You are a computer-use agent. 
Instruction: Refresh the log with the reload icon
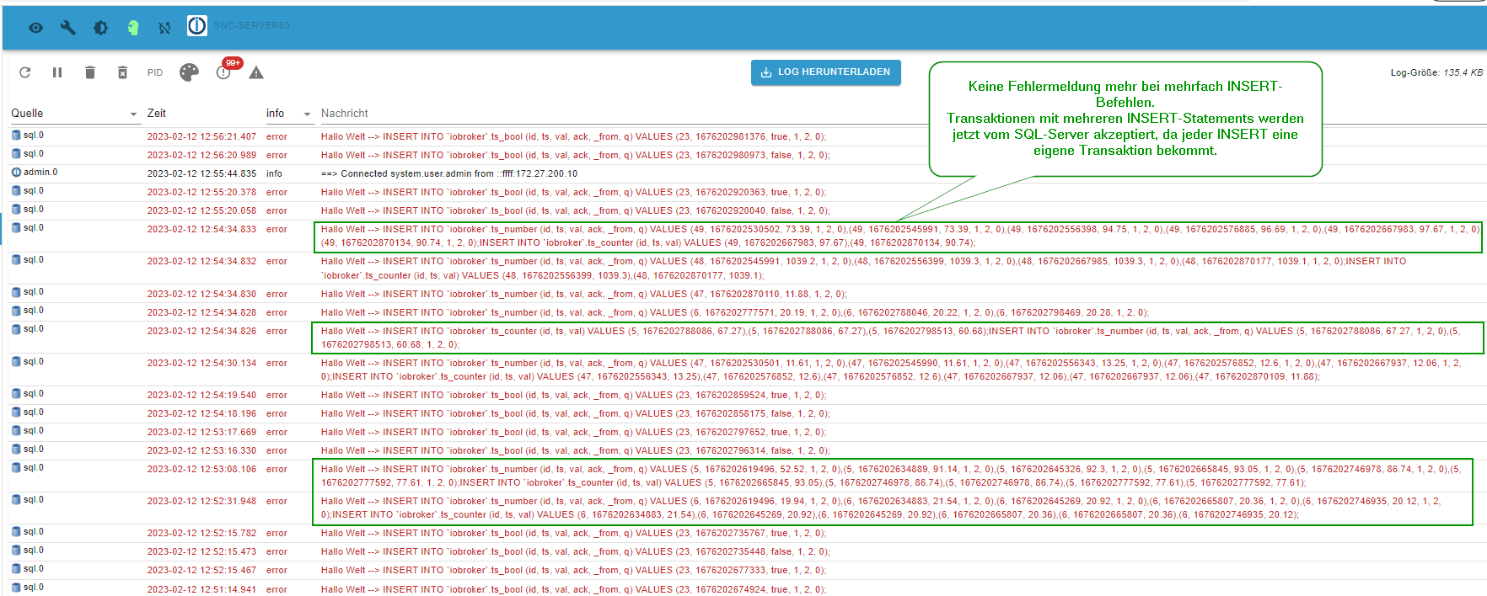click(x=25, y=72)
